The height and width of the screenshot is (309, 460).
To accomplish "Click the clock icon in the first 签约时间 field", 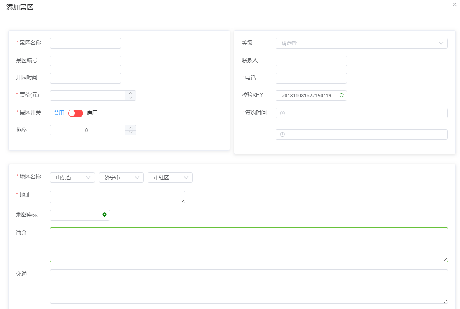I will click(282, 113).
